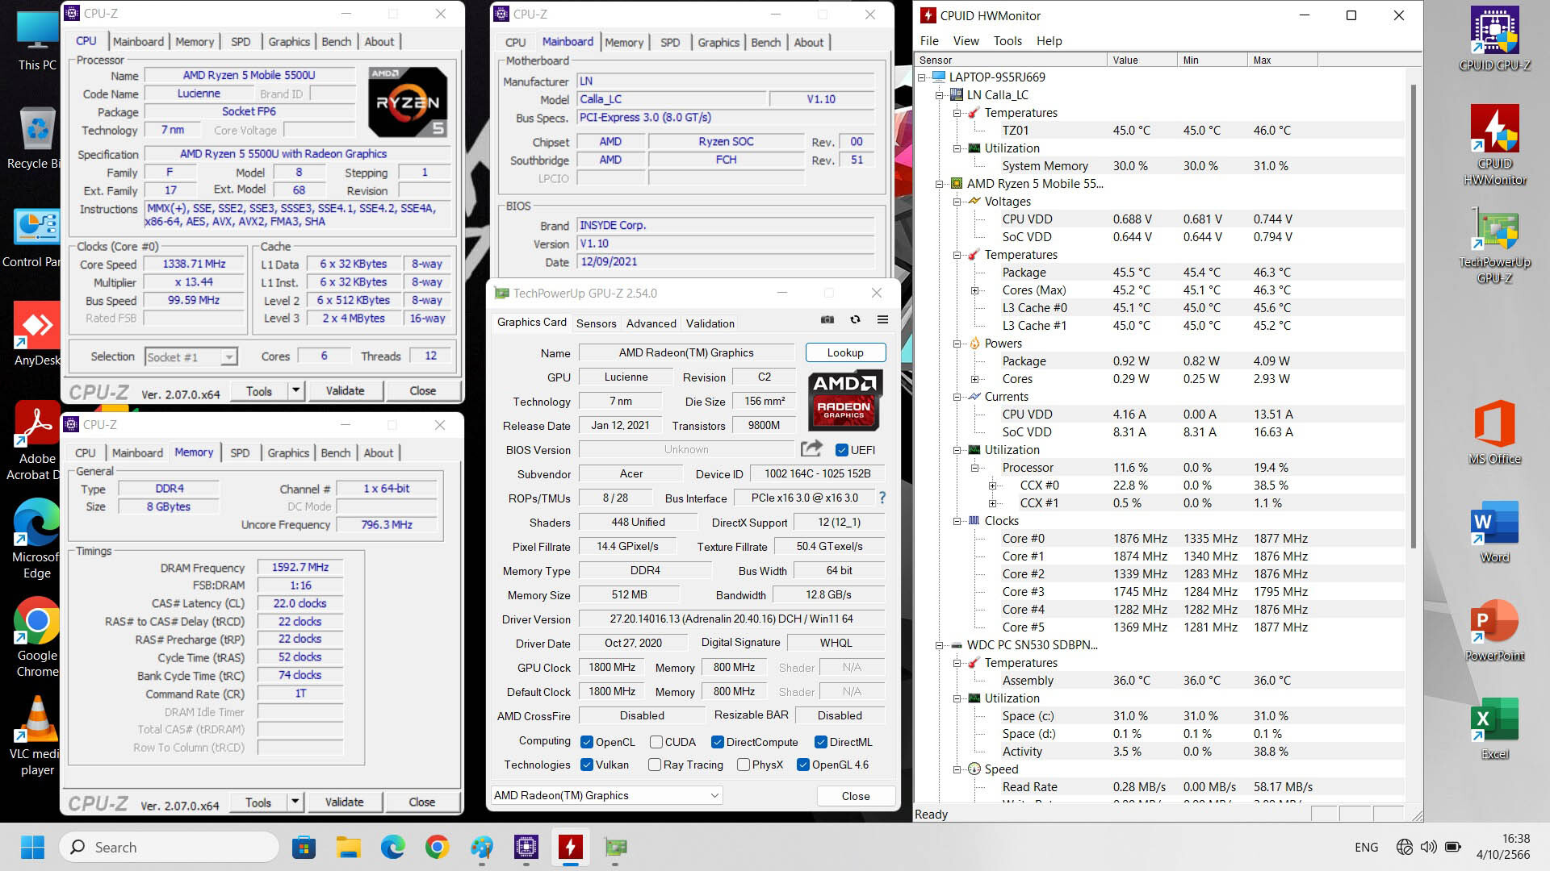
Task: Open File Explorer from taskbar
Action: pyautogui.click(x=348, y=847)
